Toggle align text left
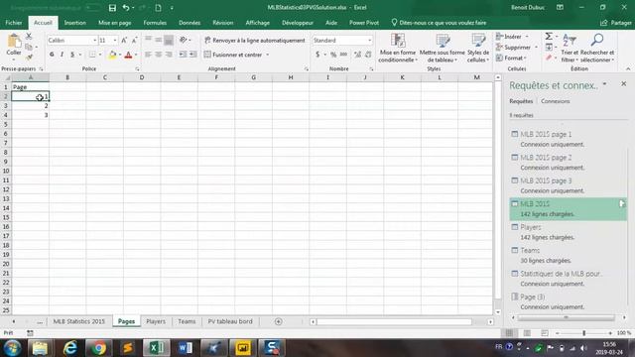Screen dimensions: 635x357 [x=148, y=55]
